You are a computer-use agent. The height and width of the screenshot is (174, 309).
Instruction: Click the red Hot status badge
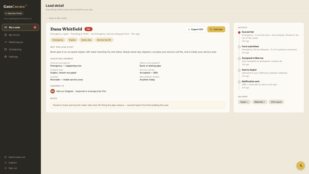click(88, 29)
